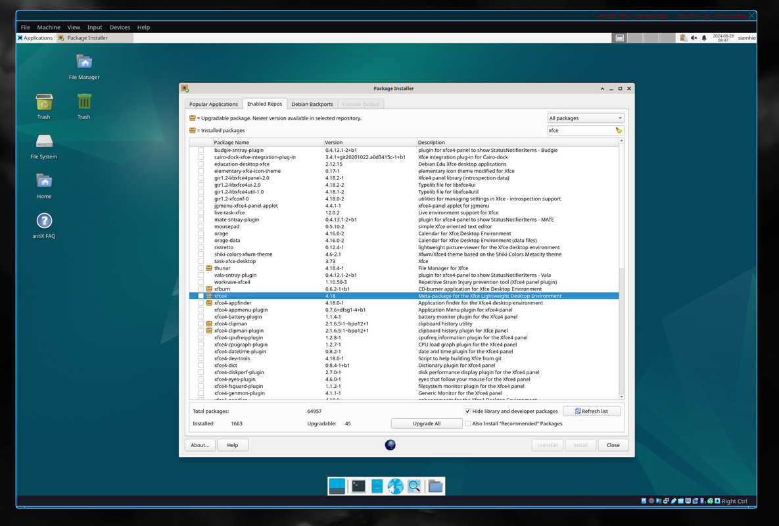The width and height of the screenshot is (779, 526).
Task: Click Package Installer taskbar button
Action: click(x=95, y=37)
